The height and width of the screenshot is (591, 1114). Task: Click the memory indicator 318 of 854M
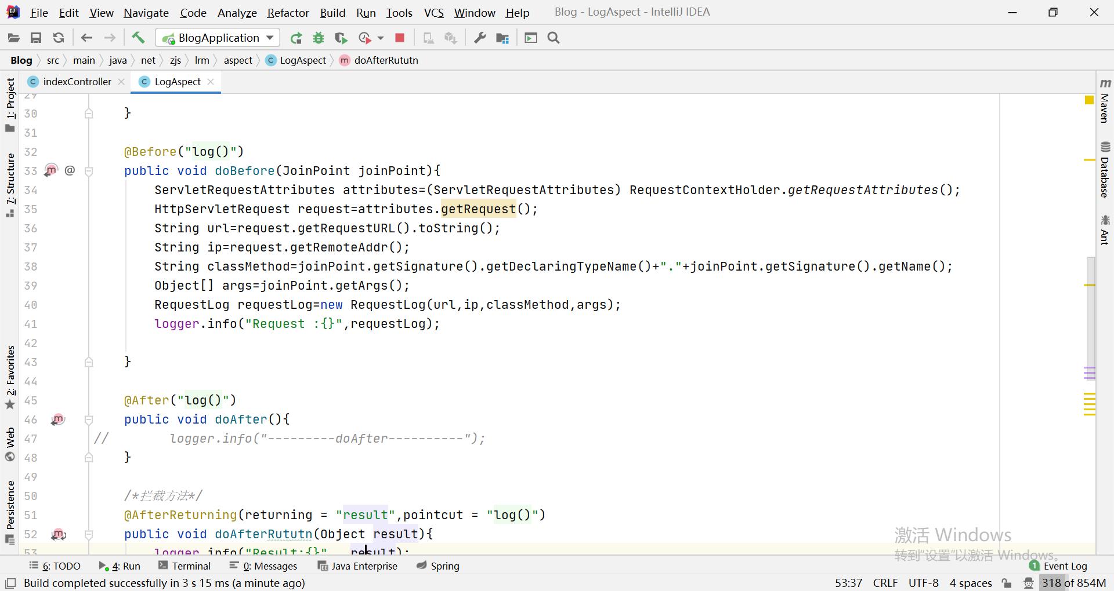pos(1073,583)
